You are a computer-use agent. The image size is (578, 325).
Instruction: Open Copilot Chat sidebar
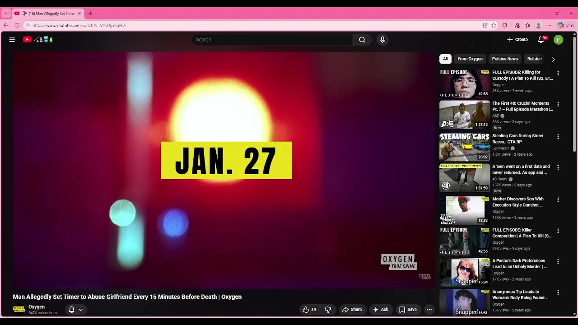tap(565, 25)
